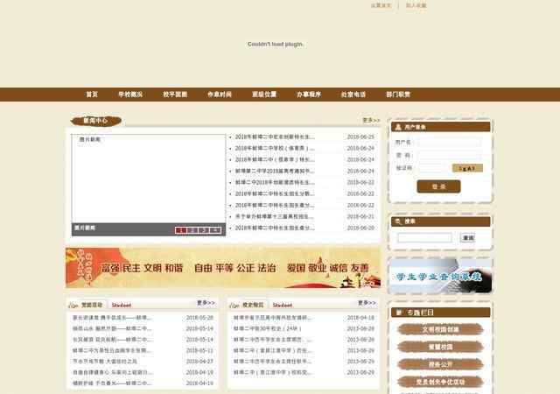Click the search keyword text field

(x=424, y=237)
